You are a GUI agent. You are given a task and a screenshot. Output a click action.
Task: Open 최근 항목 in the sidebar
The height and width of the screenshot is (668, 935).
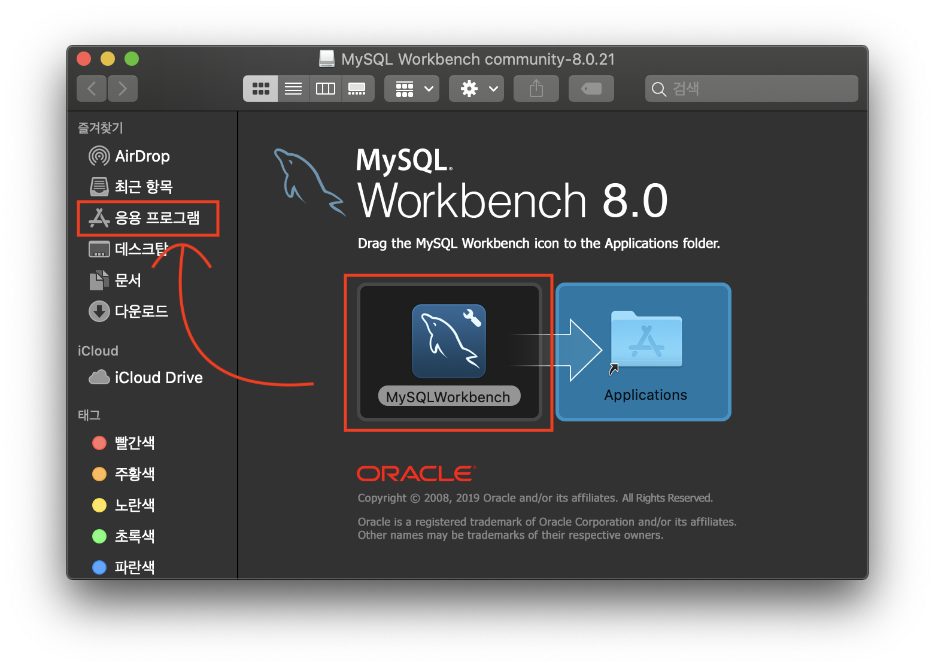point(131,187)
